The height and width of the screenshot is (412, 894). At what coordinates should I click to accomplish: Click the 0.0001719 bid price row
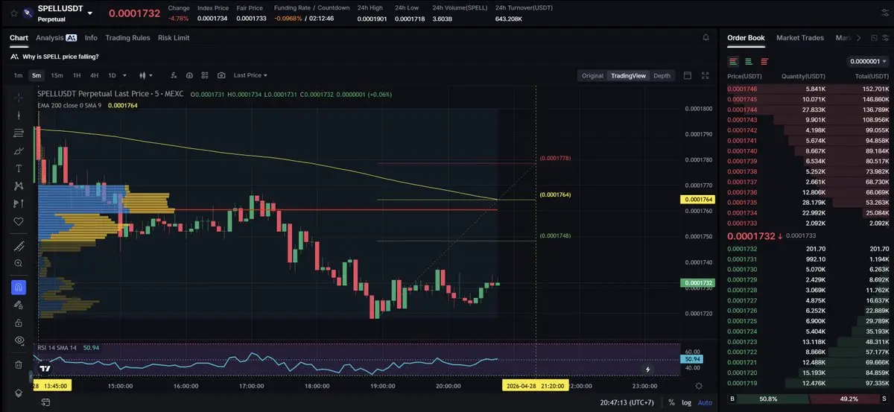(x=808, y=383)
